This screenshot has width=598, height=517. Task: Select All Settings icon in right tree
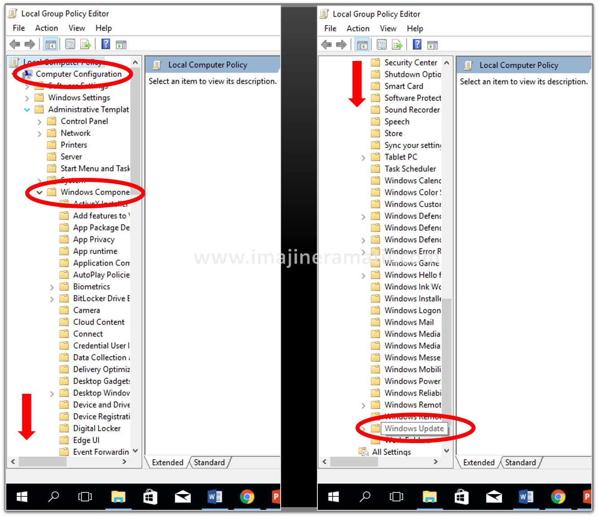click(364, 452)
